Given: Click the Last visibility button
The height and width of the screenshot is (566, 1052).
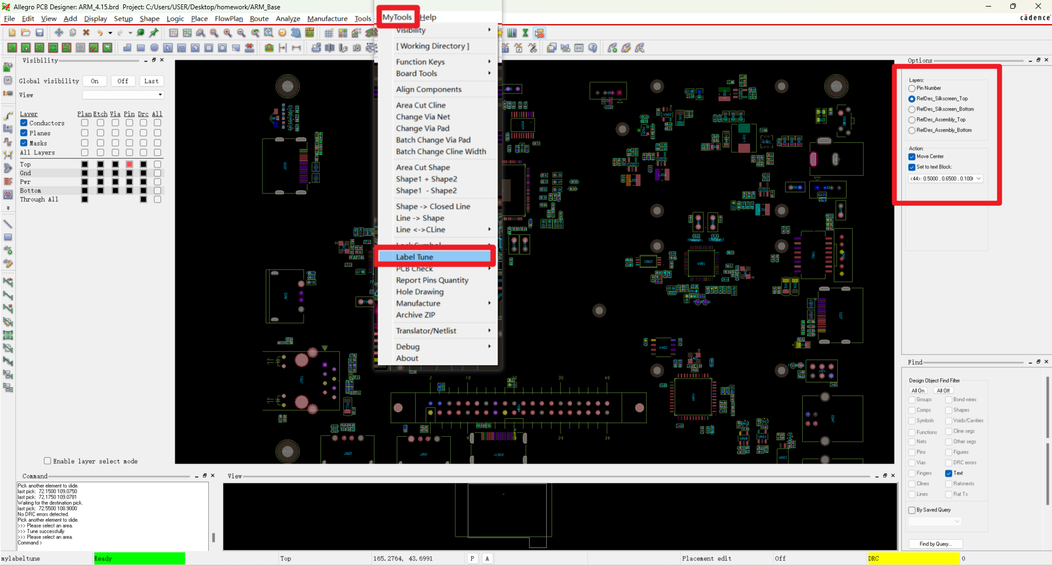Looking at the screenshot, I should pos(151,81).
